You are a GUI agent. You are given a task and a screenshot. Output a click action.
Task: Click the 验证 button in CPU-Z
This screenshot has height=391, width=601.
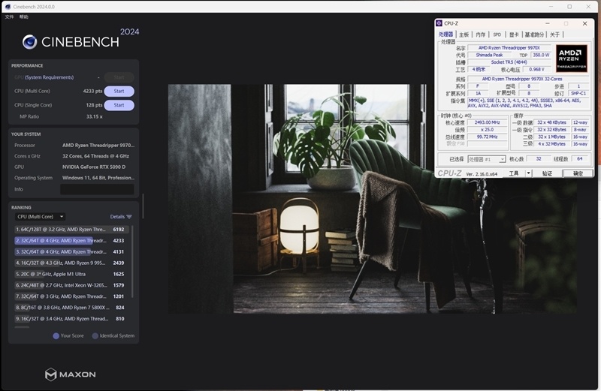(x=547, y=173)
